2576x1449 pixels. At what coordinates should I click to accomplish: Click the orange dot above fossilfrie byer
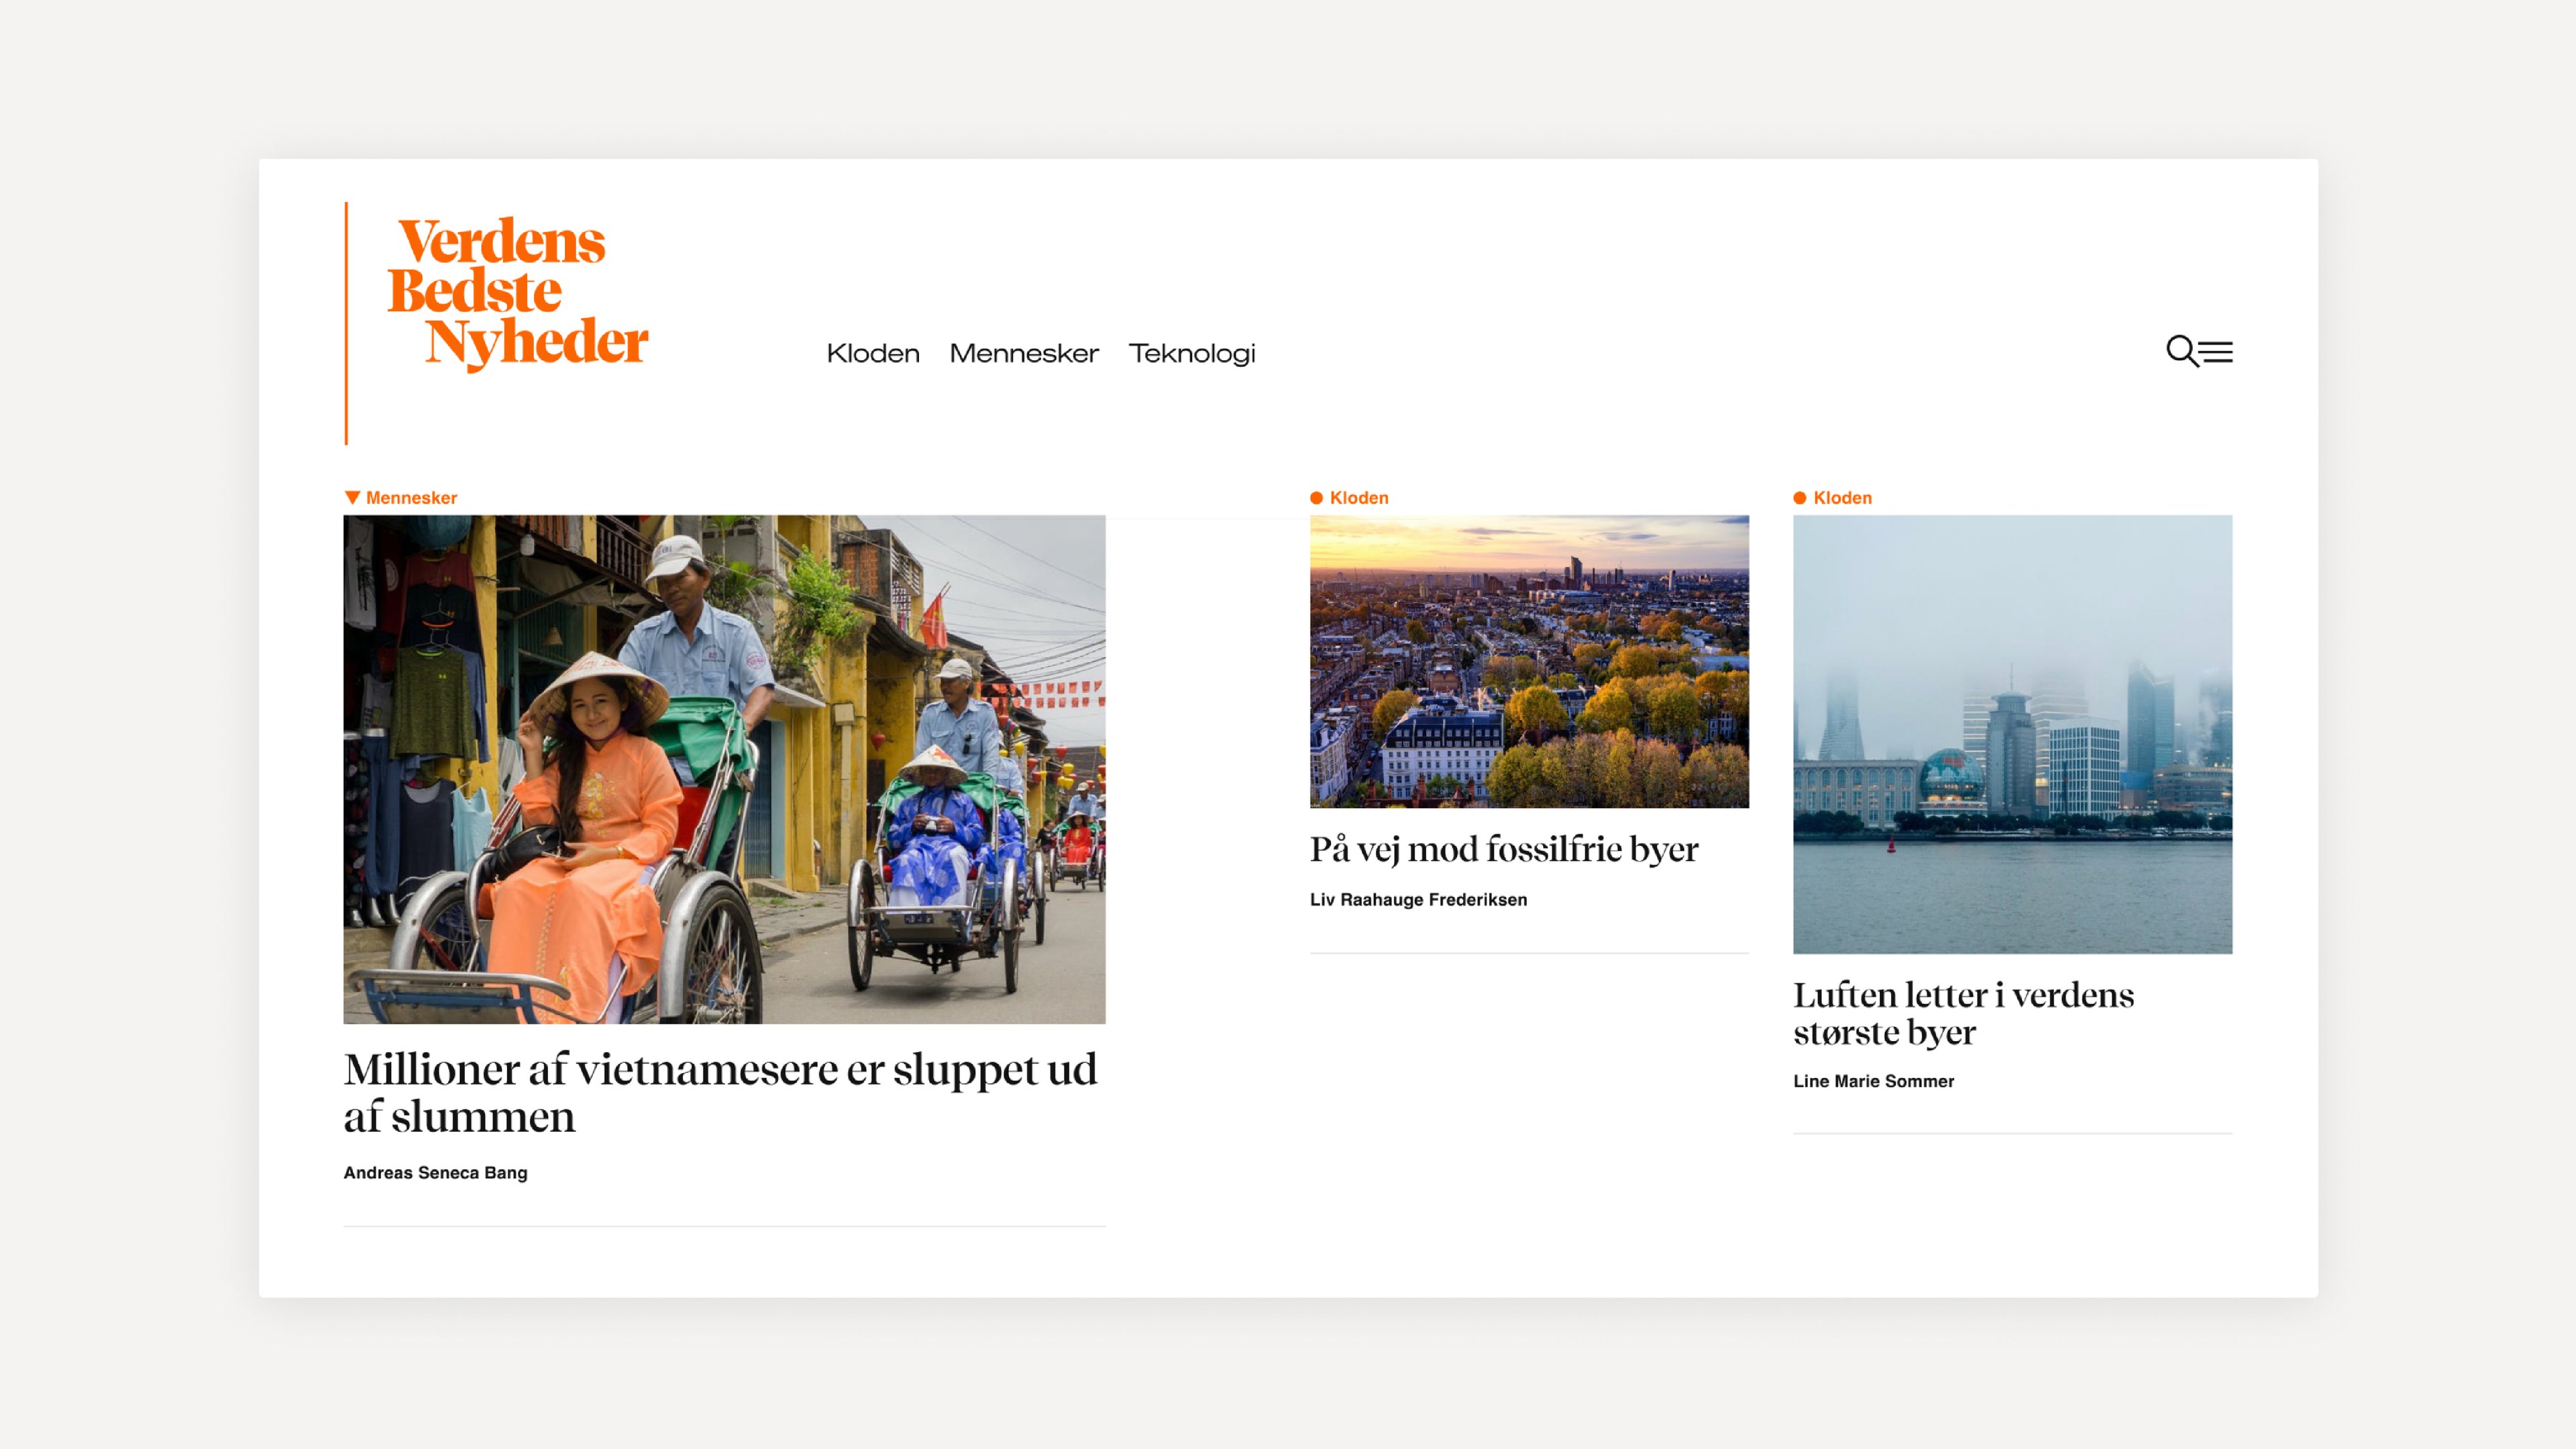1316,498
